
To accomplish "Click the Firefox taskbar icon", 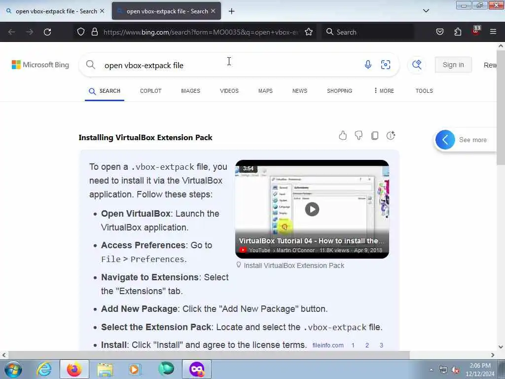I will coord(74,369).
